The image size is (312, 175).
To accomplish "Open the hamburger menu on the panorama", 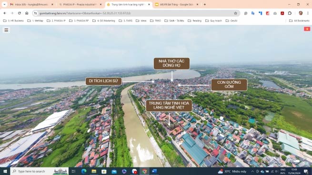I will [6, 30].
